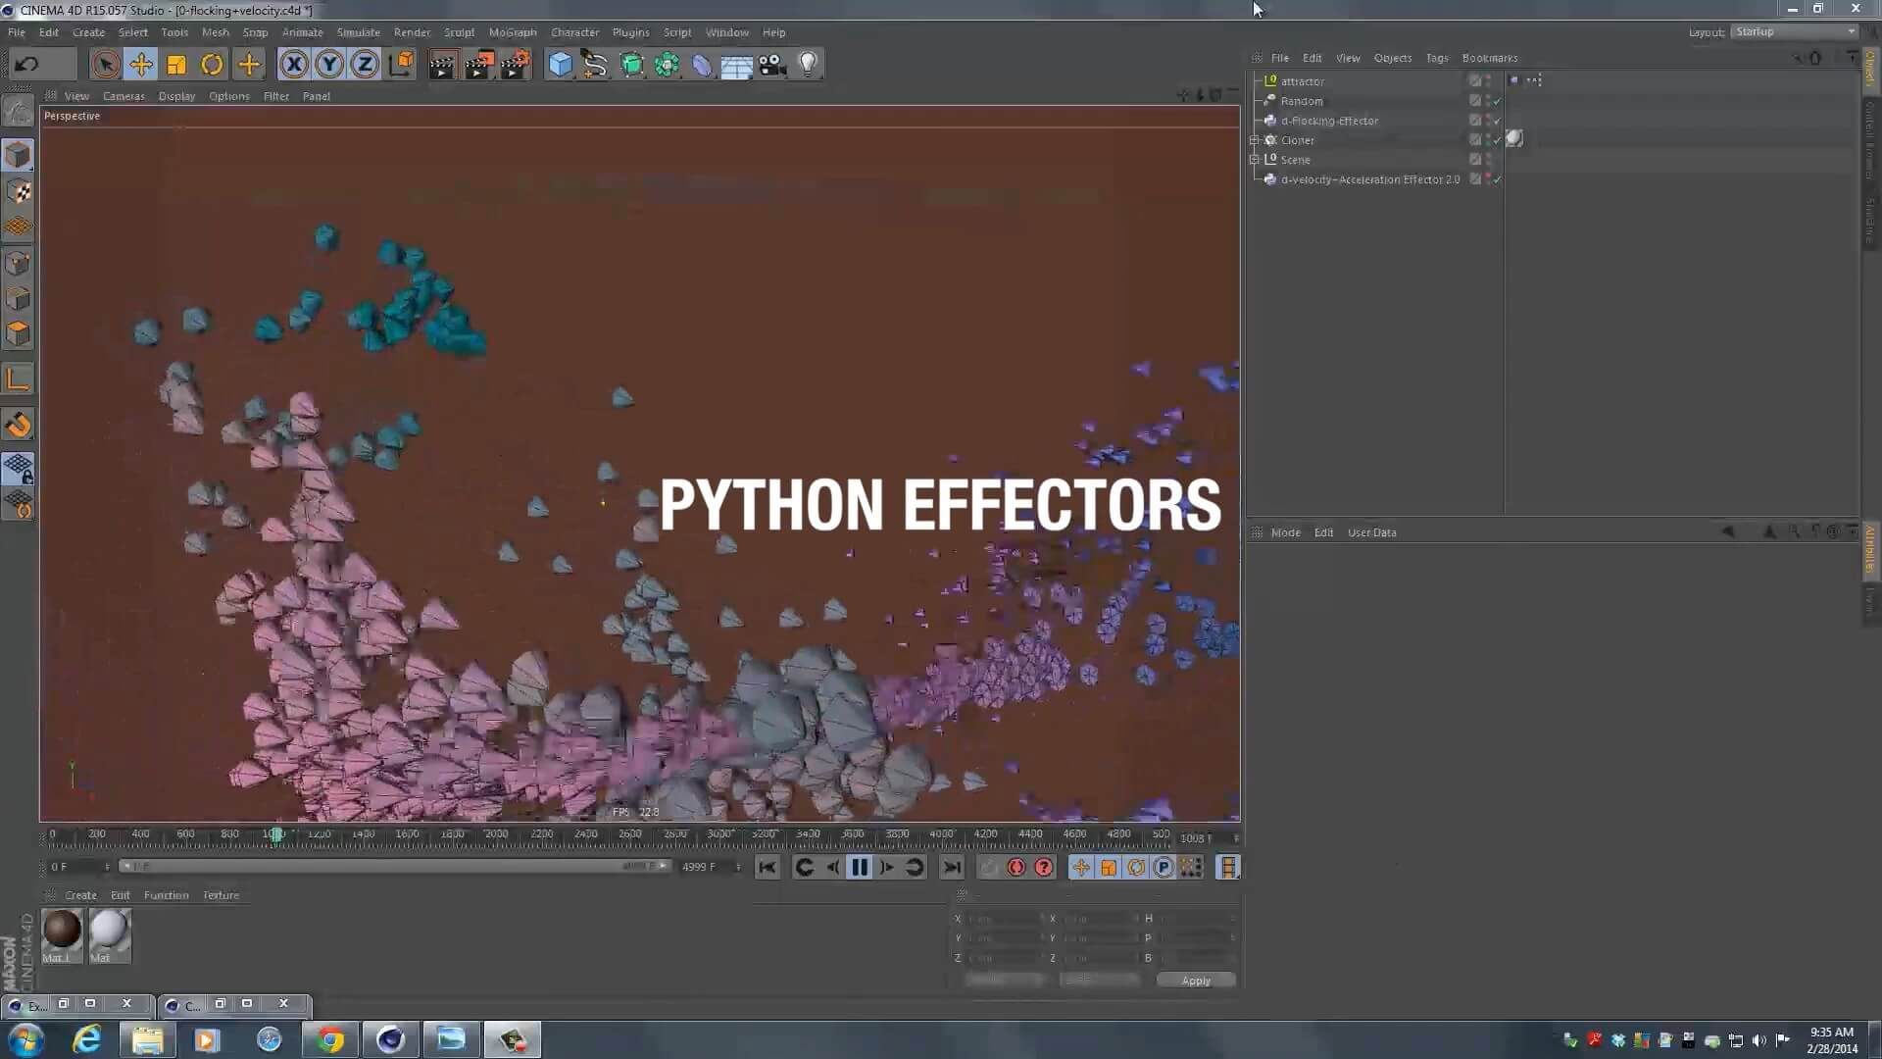Open Render Settings clapperboard icon
Screen dimensions: 1882x1059
pos(515,65)
